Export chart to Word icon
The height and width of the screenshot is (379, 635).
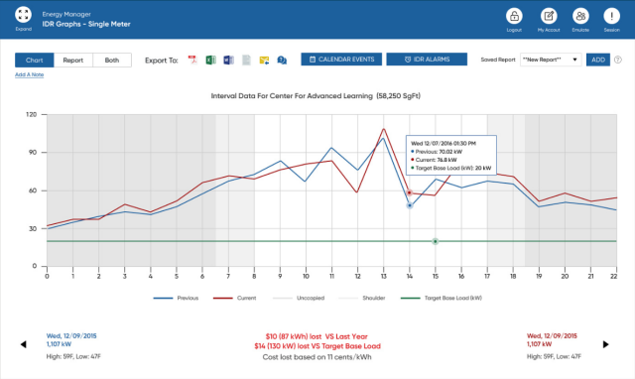[228, 60]
